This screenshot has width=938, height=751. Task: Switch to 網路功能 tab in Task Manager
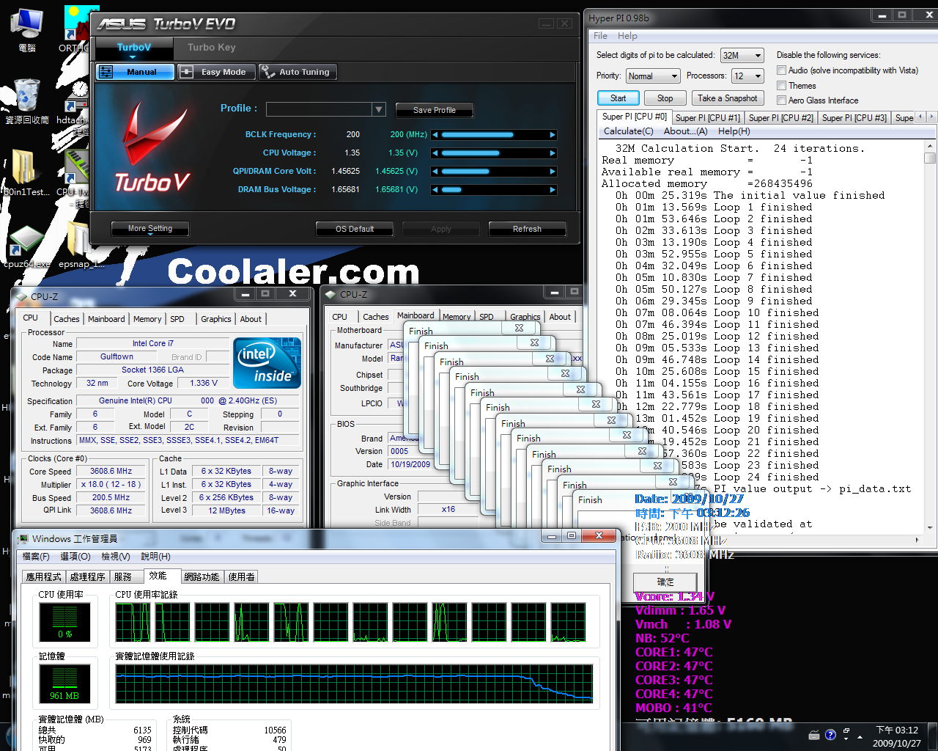tap(202, 577)
